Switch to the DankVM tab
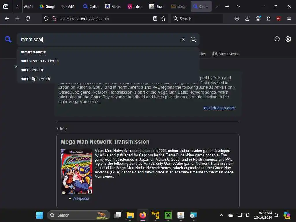Screen dimensions: 296x222 pos(68,7)
